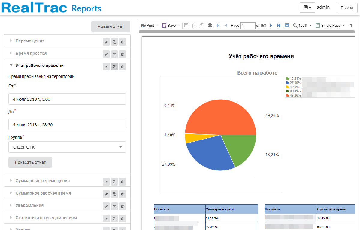Click the printer Print button
This screenshot has width=360, height=230.
(147, 25)
